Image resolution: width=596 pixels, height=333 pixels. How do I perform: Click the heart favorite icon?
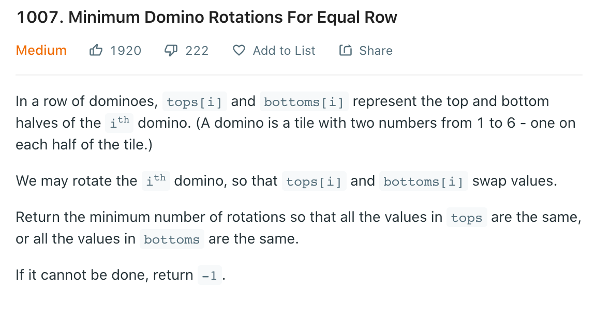point(239,50)
